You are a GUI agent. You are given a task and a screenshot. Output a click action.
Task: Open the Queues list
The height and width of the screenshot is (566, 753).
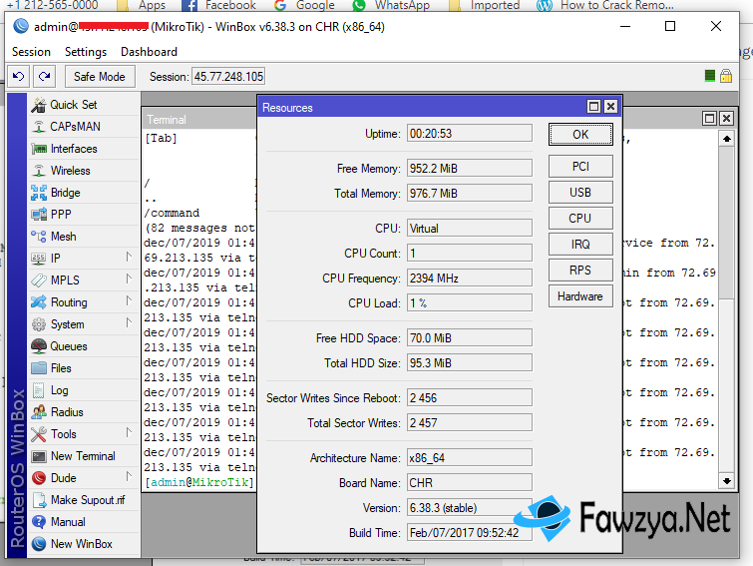click(x=68, y=346)
